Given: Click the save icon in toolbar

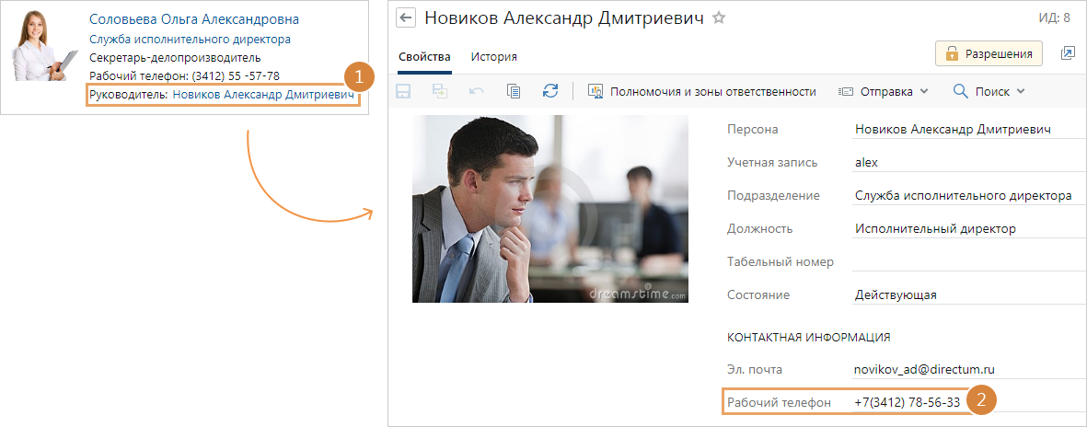Looking at the screenshot, I should [404, 91].
